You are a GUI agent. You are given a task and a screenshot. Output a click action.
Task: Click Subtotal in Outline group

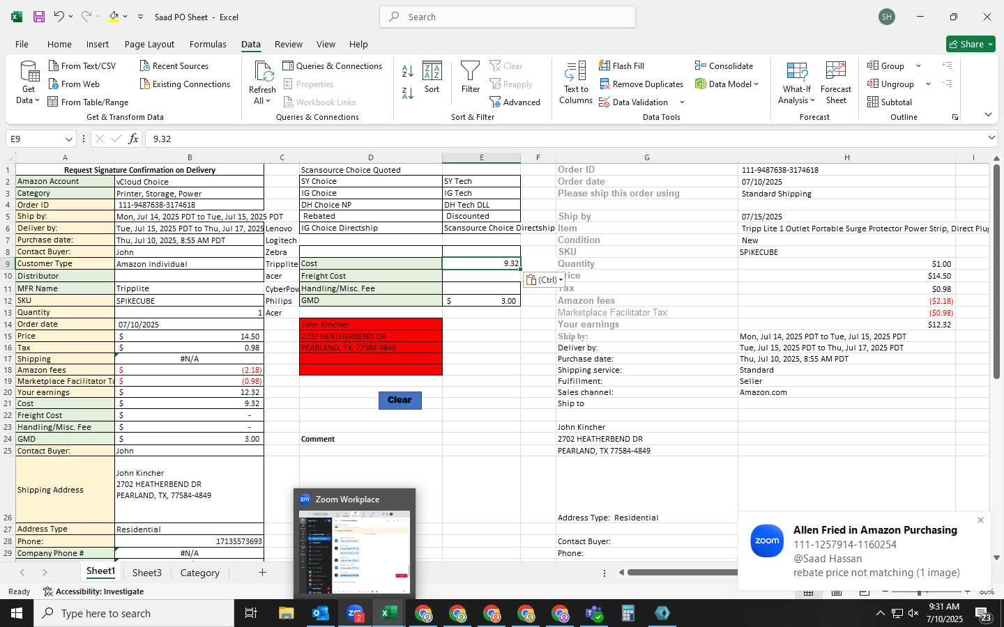coord(890,102)
